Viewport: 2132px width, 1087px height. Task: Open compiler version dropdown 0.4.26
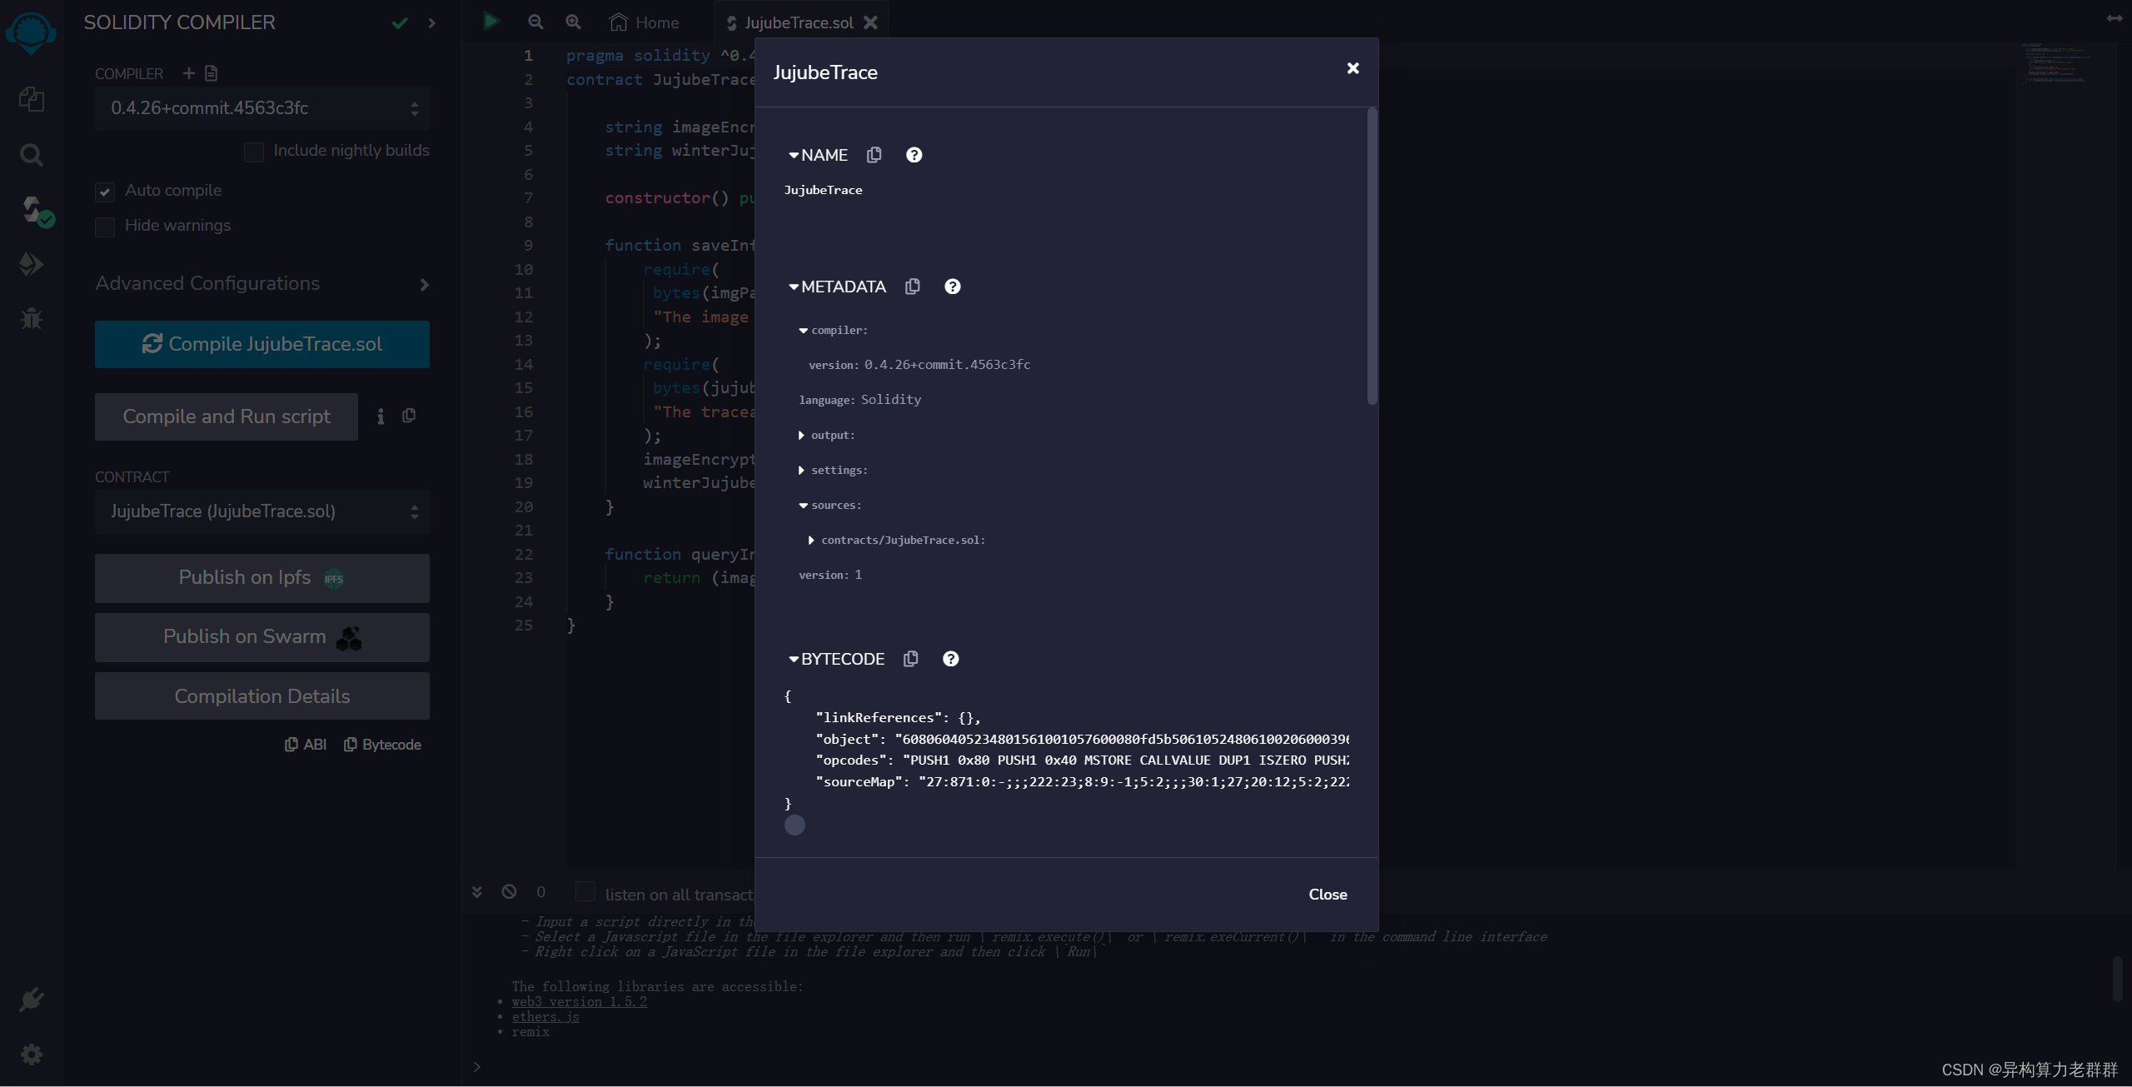pos(262,108)
